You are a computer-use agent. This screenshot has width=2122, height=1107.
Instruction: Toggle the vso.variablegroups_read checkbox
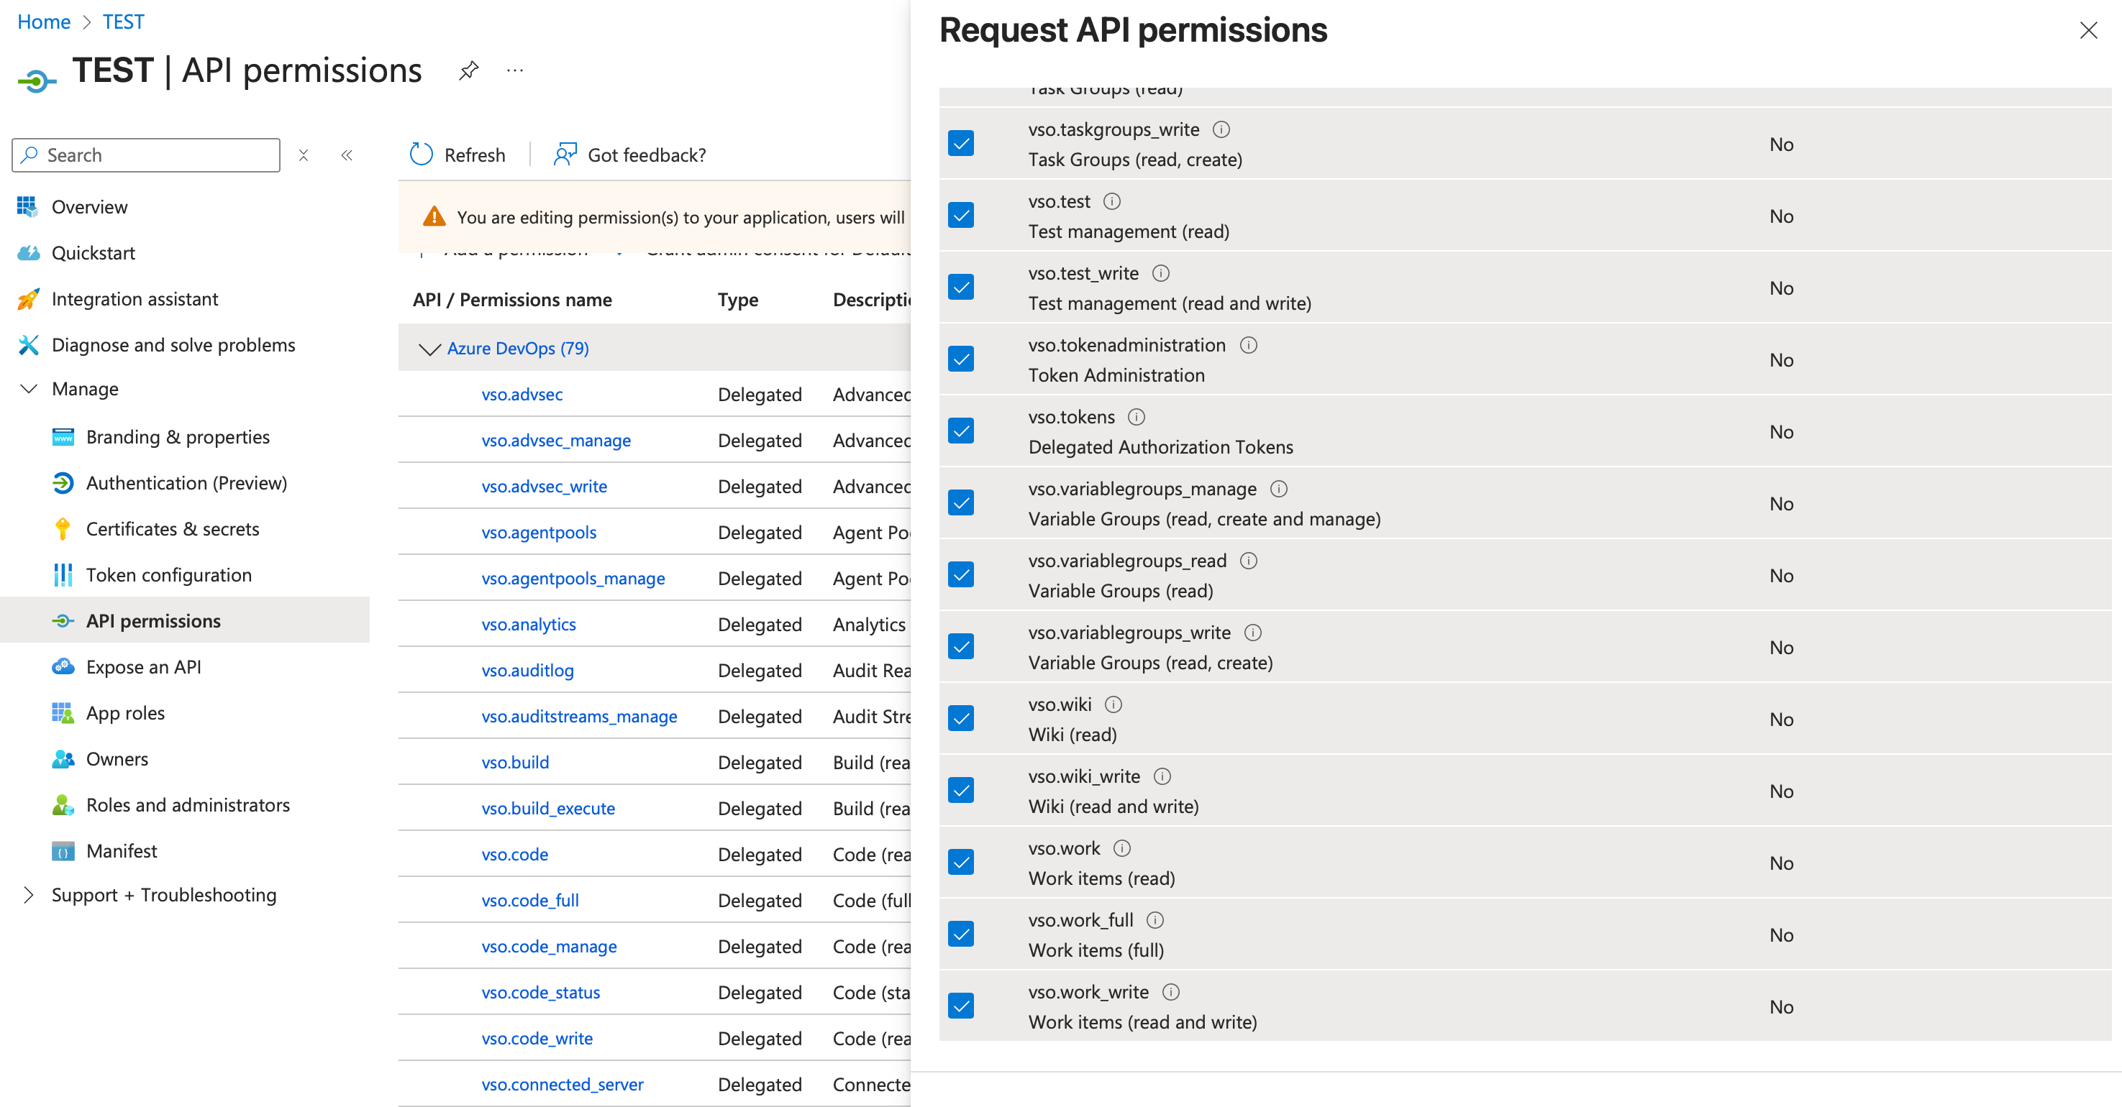[960, 574]
